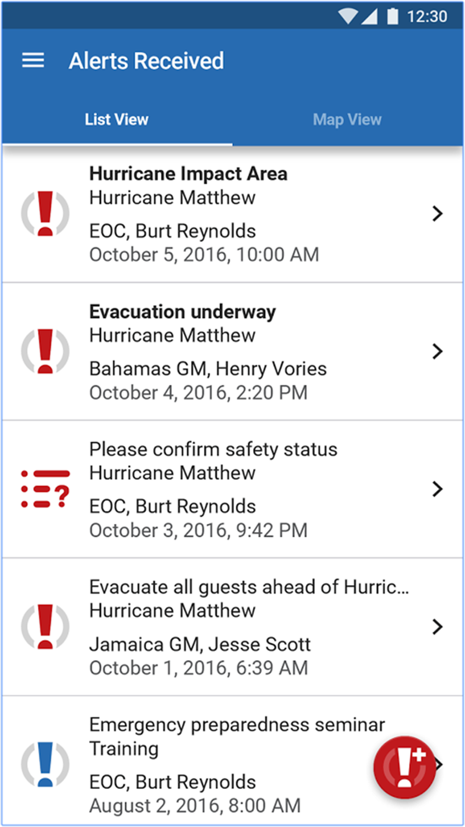Expand Evacuate all guests alert chevron
The width and height of the screenshot is (465, 827).
pos(437,627)
